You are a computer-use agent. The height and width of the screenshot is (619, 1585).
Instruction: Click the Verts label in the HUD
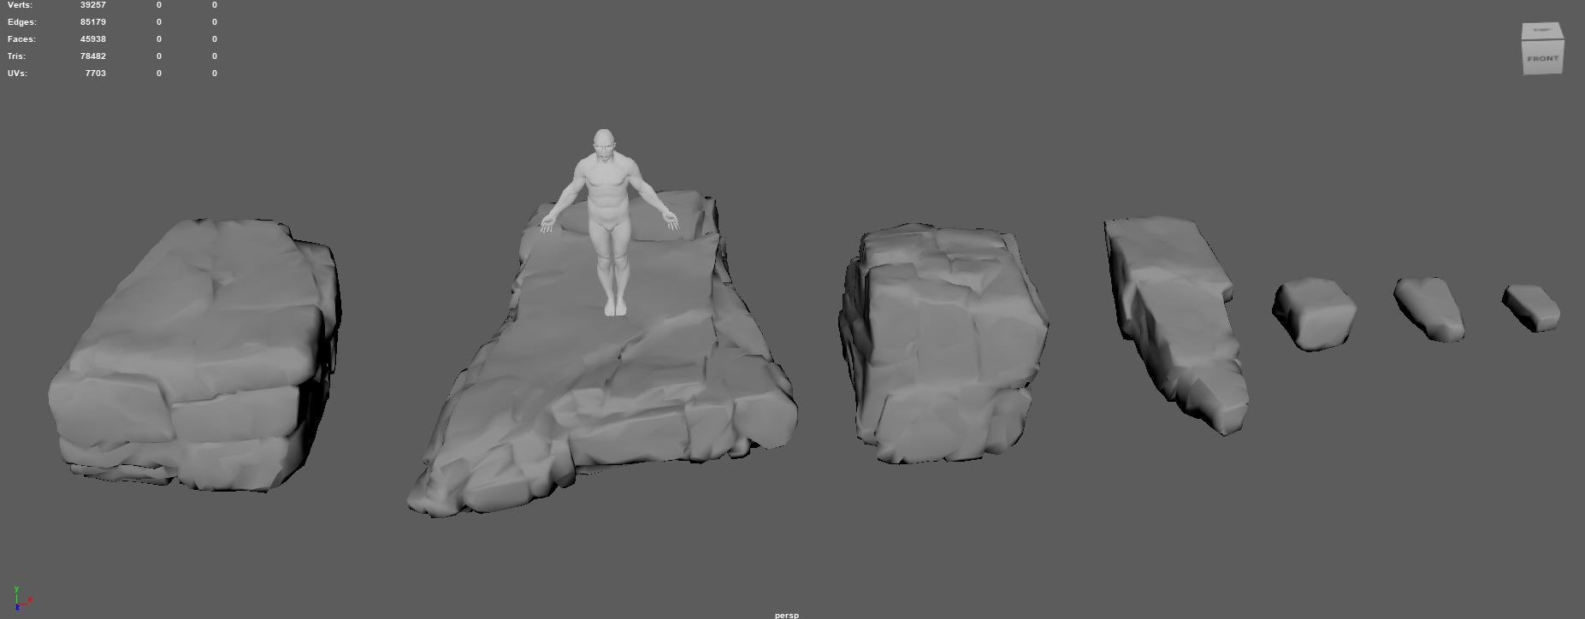[x=20, y=5]
